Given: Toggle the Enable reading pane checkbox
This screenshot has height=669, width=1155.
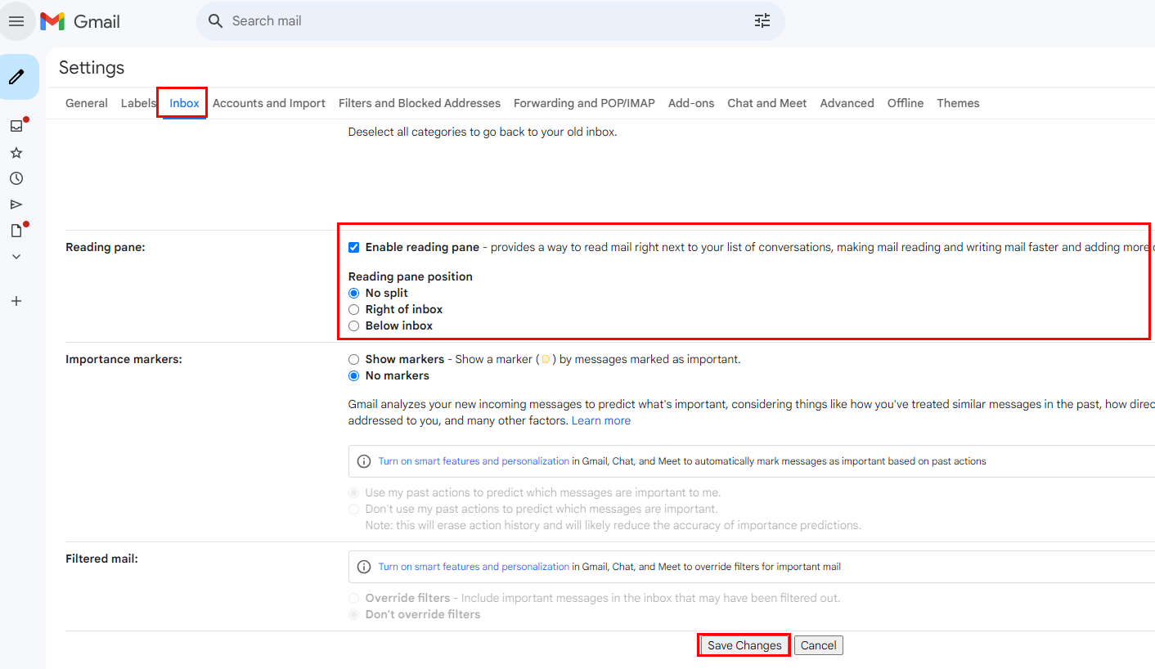Looking at the screenshot, I should 353,247.
